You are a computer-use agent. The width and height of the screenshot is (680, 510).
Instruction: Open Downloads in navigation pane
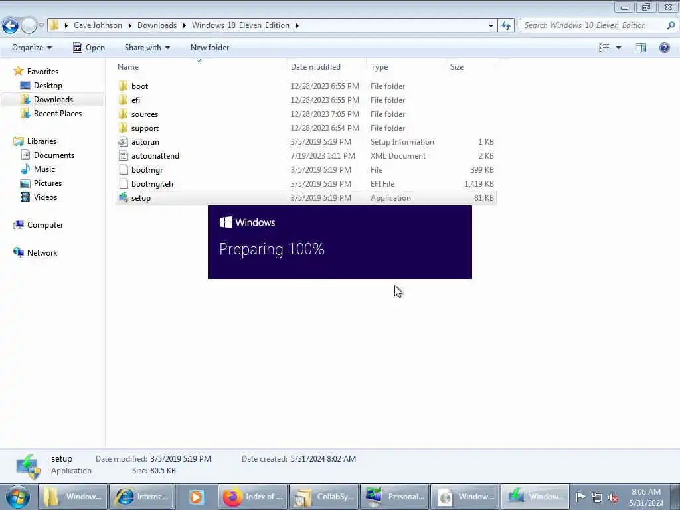53,100
